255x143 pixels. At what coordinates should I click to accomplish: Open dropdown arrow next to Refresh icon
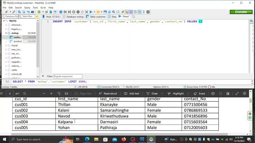tap(43, 12)
